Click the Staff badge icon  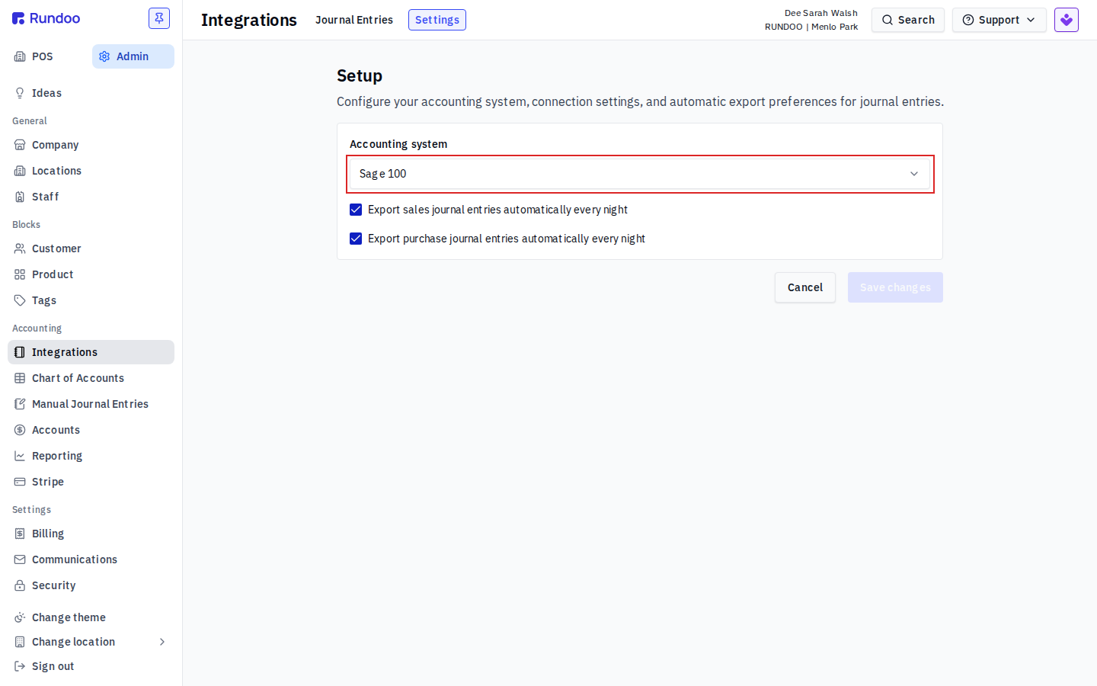pyautogui.click(x=20, y=197)
